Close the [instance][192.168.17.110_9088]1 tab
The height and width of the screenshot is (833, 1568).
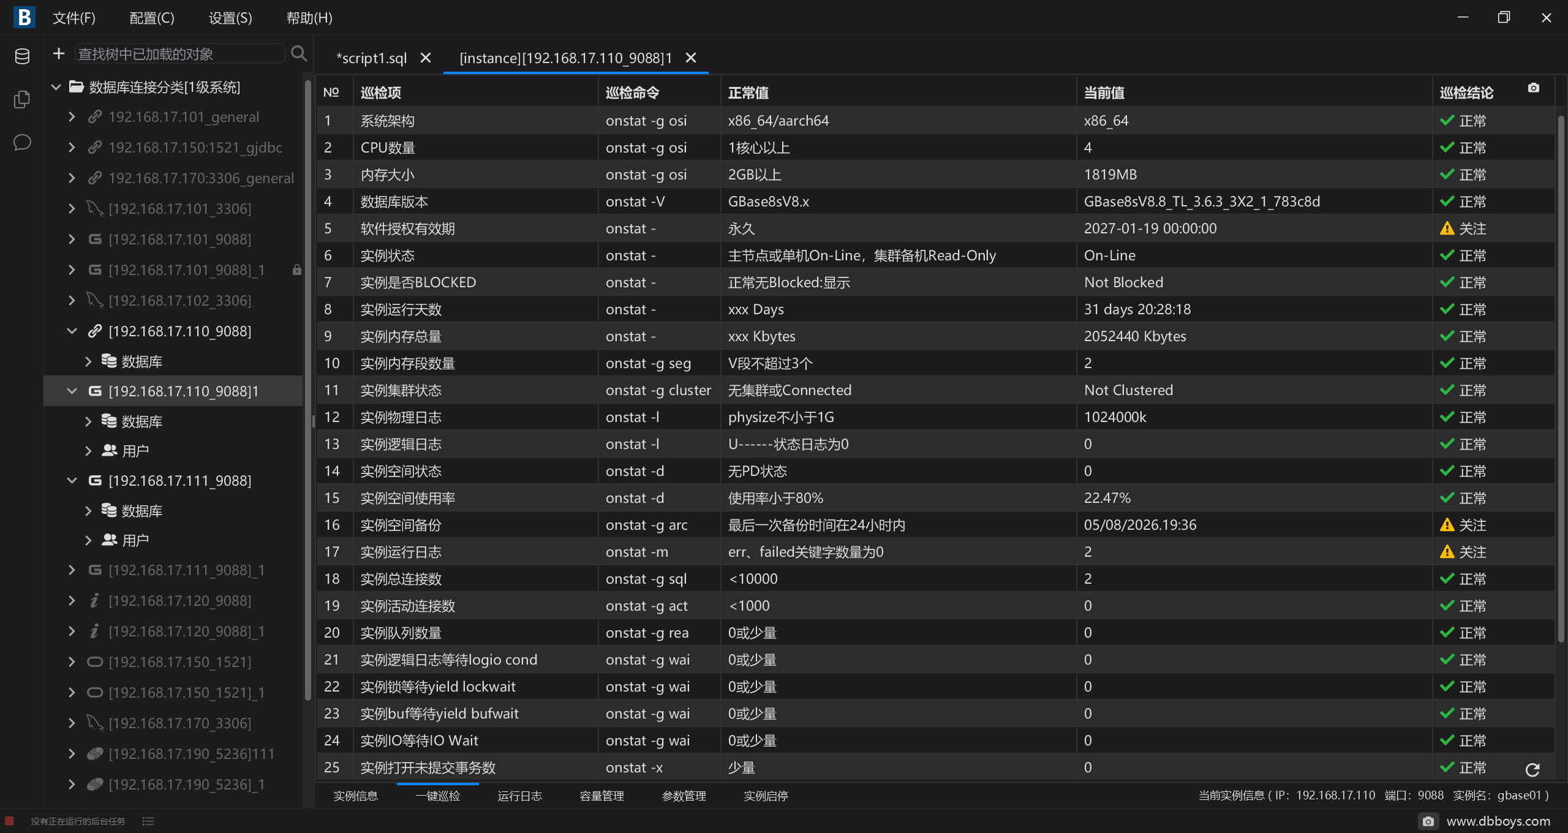pyautogui.click(x=691, y=58)
